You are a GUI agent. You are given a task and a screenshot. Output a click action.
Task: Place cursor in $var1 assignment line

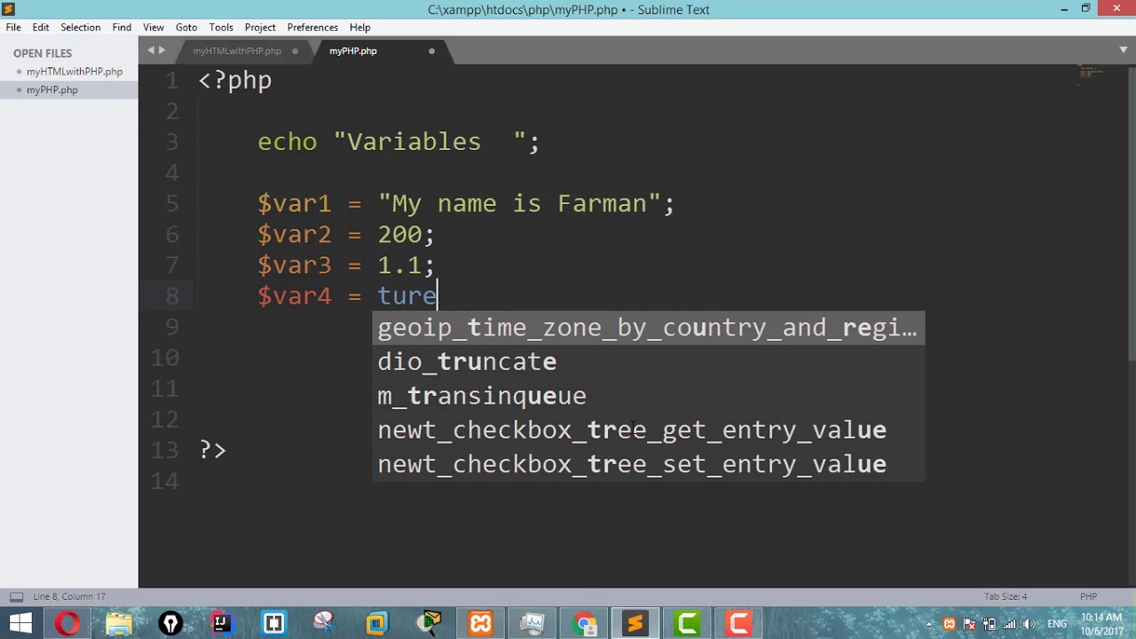tap(466, 203)
